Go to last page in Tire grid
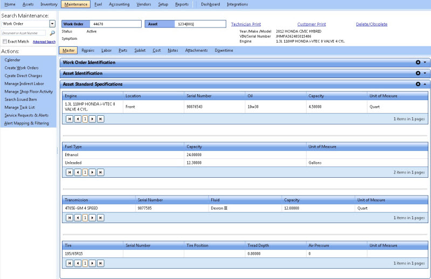The image size is (431, 279). [101, 263]
